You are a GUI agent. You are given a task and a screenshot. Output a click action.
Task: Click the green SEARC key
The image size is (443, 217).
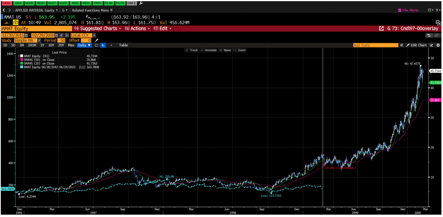click(x=29, y=3)
